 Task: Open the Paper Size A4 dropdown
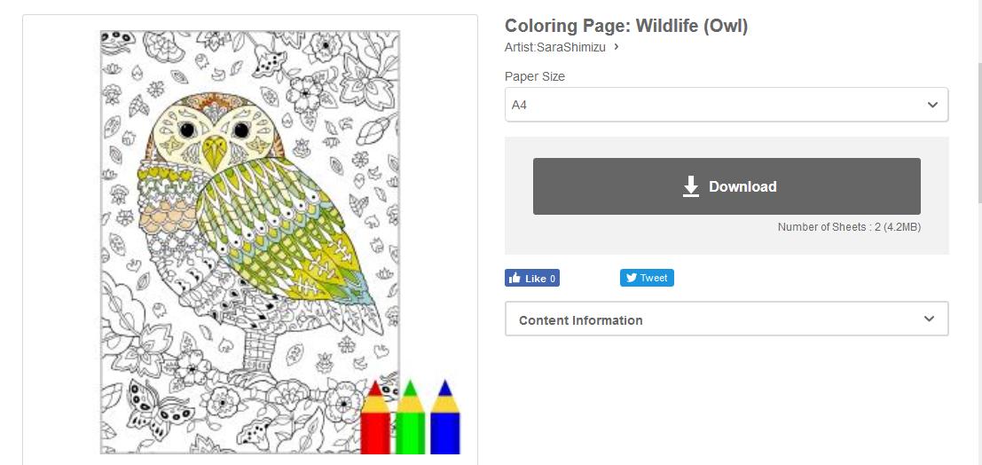click(726, 105)
